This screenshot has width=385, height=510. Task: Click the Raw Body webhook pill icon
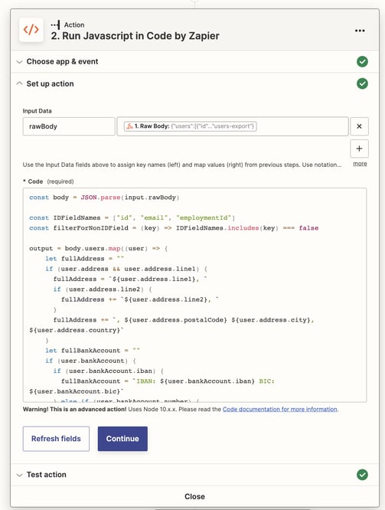point(129,126)
